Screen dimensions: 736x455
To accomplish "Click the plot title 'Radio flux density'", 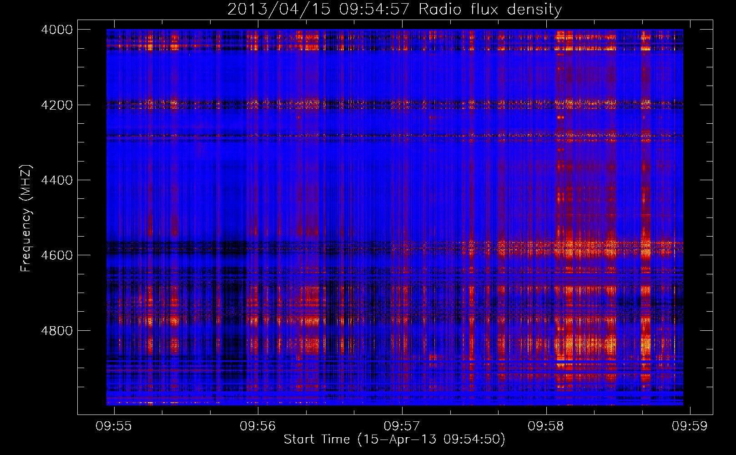I will coord(394,9).
